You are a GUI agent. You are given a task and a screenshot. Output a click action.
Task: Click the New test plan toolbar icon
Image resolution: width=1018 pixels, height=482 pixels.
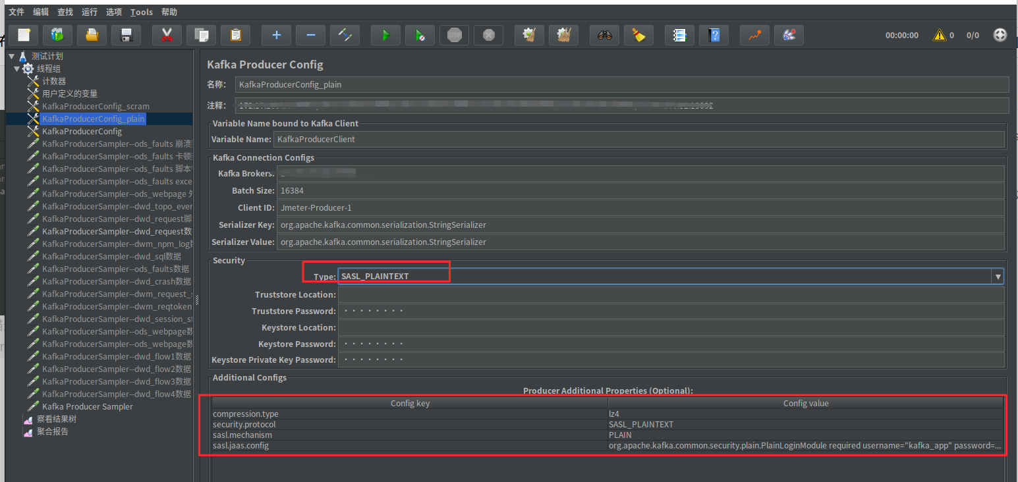tap(24, 35)
